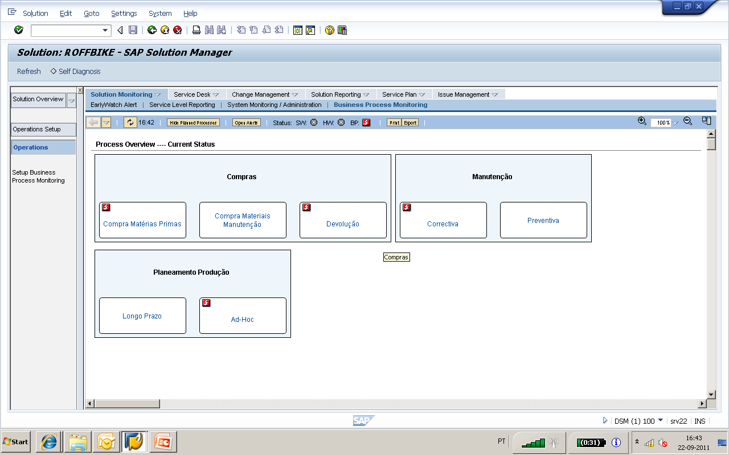Click the zoom out magnifier icon

687,121
